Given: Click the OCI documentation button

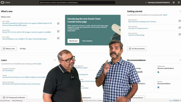Looking at the screenshot, I should (x=137, y=48).
